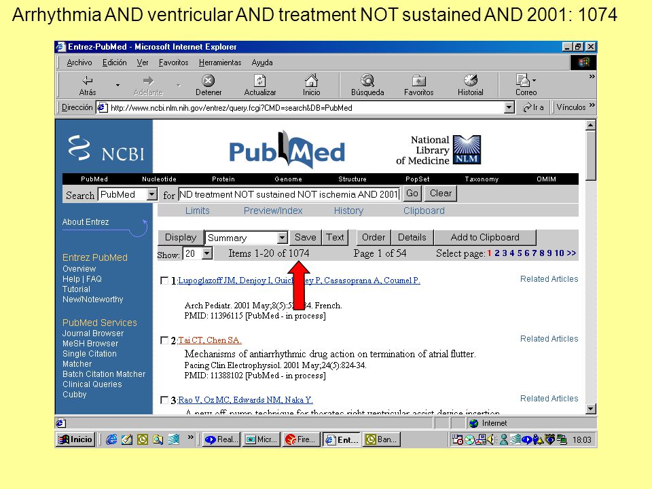Go back with the Atrás toolbar button

click(x=88, y=86)
